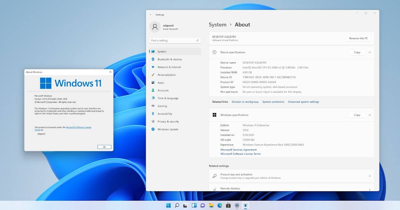Open Advanced system settings link
Viewport: 400px width, 210px height.
click(x=303, y=102)
